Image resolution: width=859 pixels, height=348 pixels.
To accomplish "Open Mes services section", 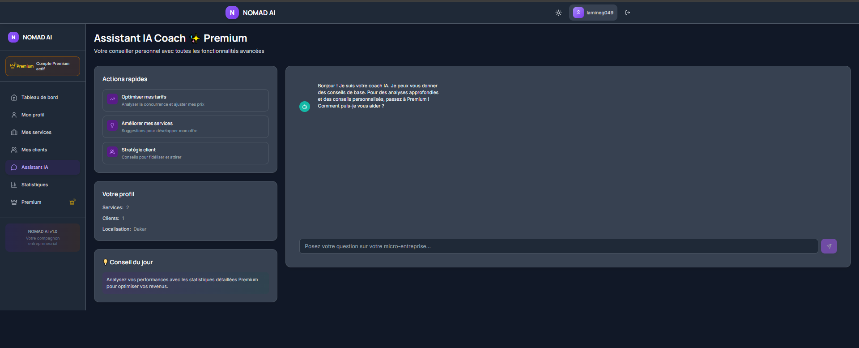I will coord(43,132).
